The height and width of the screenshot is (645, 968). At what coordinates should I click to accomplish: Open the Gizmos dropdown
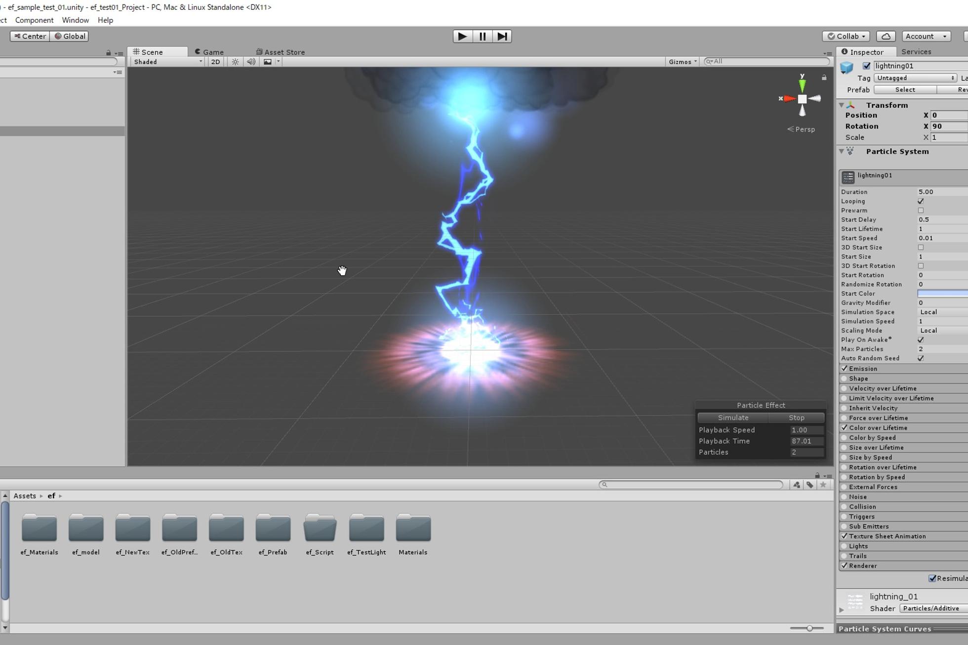click(x=683, y=62)
